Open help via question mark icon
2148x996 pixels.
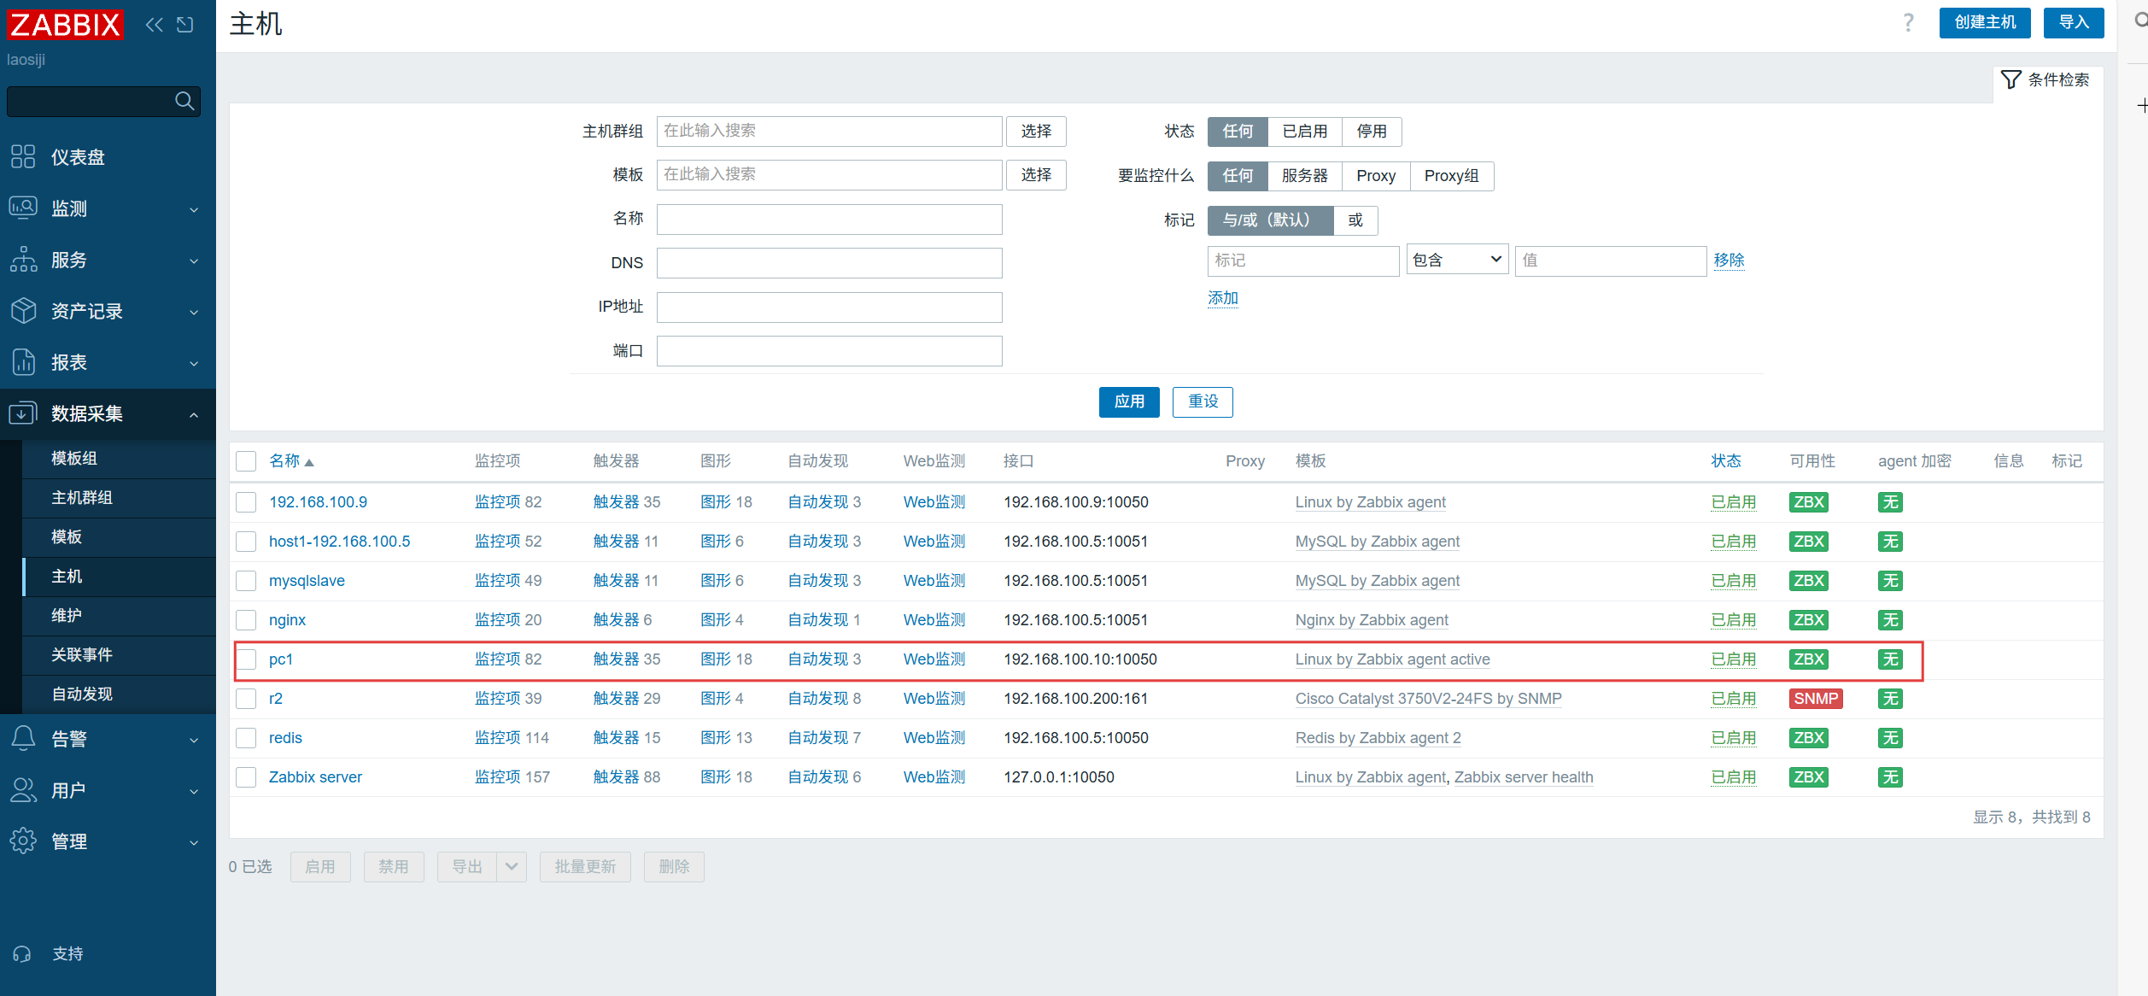(x=1908, y=23)
